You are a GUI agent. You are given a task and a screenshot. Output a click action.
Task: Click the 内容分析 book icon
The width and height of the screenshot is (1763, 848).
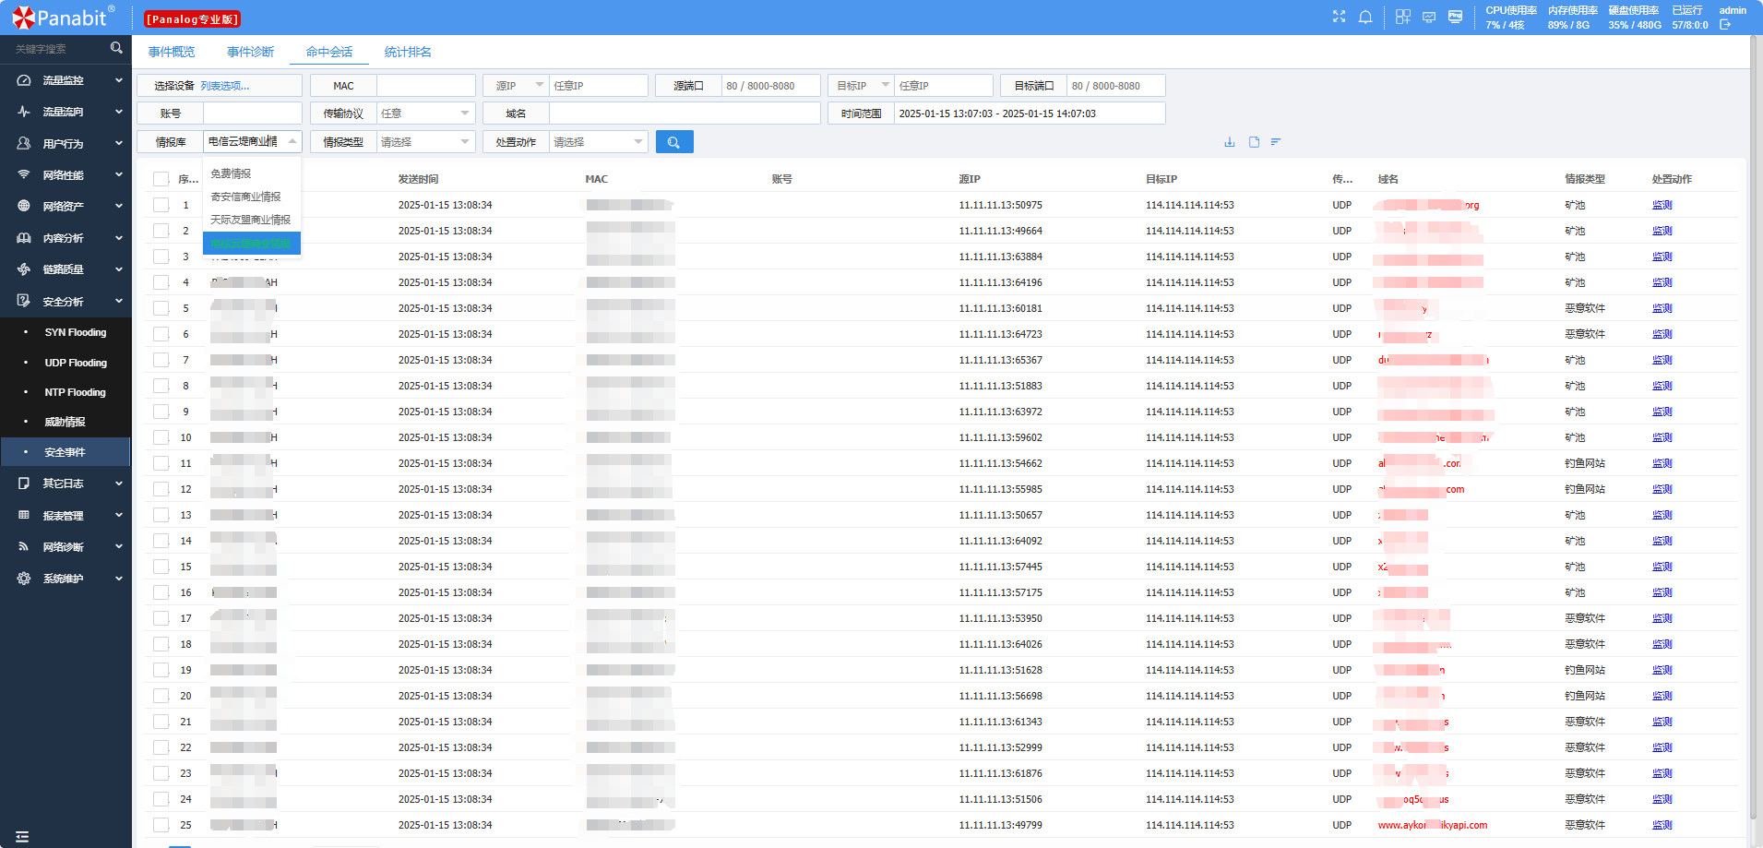[x=24, y=238]
